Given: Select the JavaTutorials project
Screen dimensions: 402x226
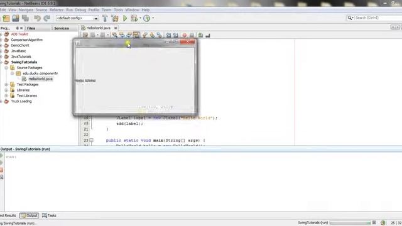Looking at the screenshot, I should pyautogui.click(x=21, y=56).
